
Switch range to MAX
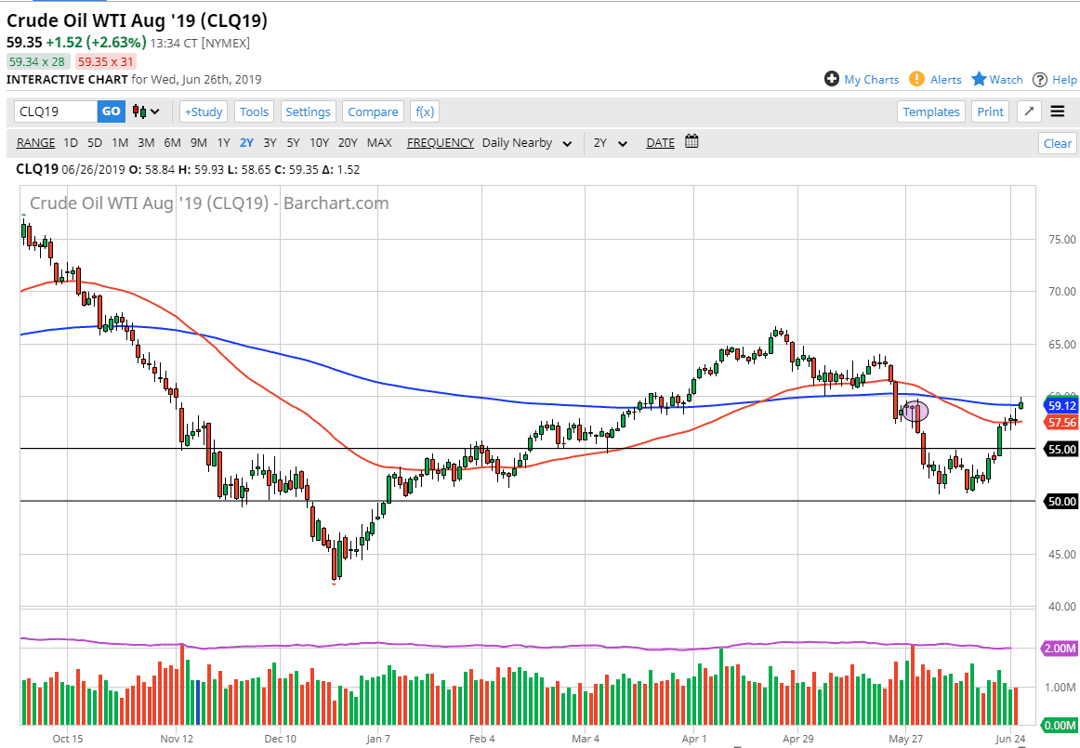click(x=379, y=142)
